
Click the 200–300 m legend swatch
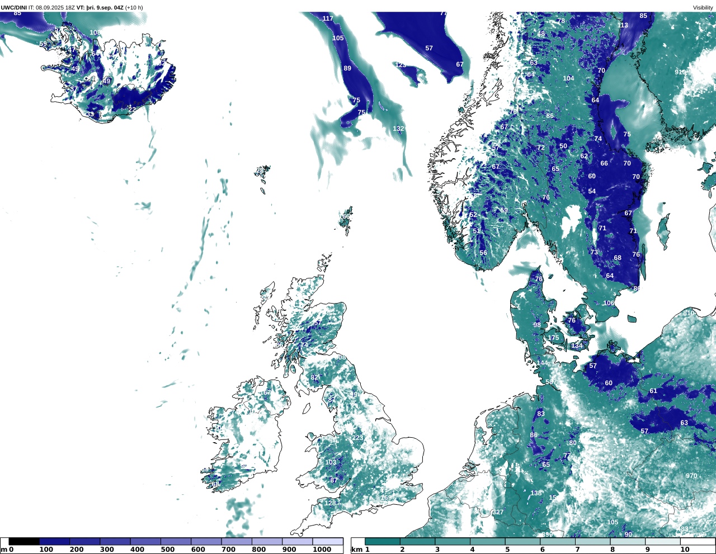click(84, 541)
